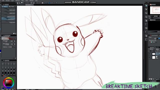Click the Scale/Rotate transform icon

click(36, 3)
